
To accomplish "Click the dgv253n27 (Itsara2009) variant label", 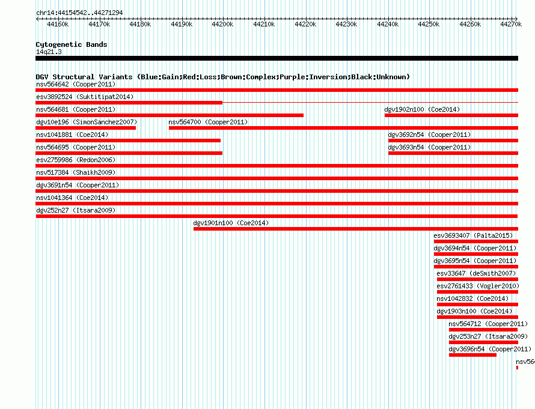I will [x=488, y=336].
